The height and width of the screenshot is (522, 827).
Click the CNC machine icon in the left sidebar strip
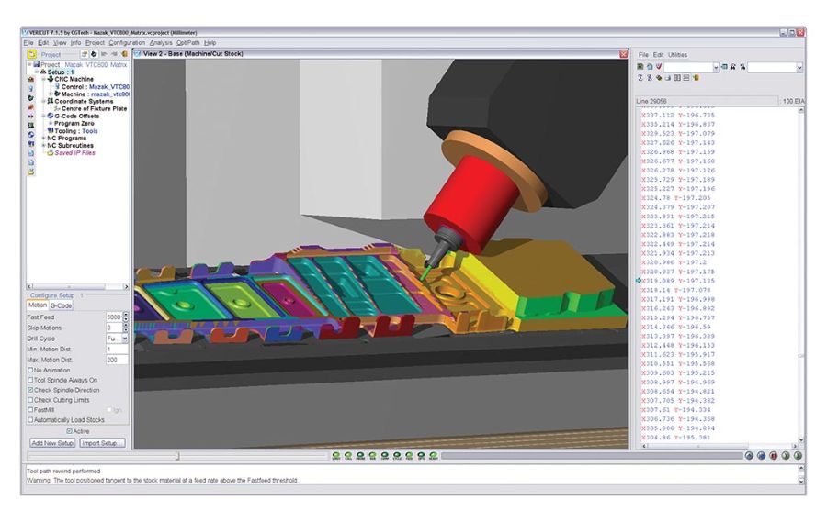(x=31, y=98)
